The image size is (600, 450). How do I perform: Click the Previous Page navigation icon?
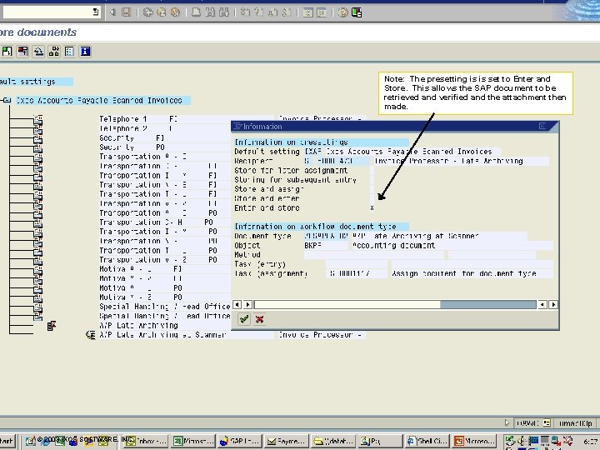click(x=258, y=12)
